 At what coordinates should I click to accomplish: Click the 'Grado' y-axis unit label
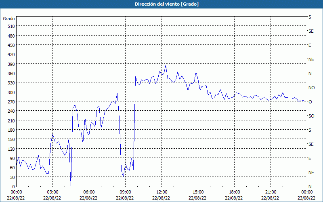(x=9, y=19)
